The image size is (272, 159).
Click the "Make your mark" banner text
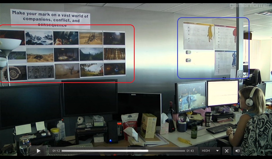click(50, 19)
